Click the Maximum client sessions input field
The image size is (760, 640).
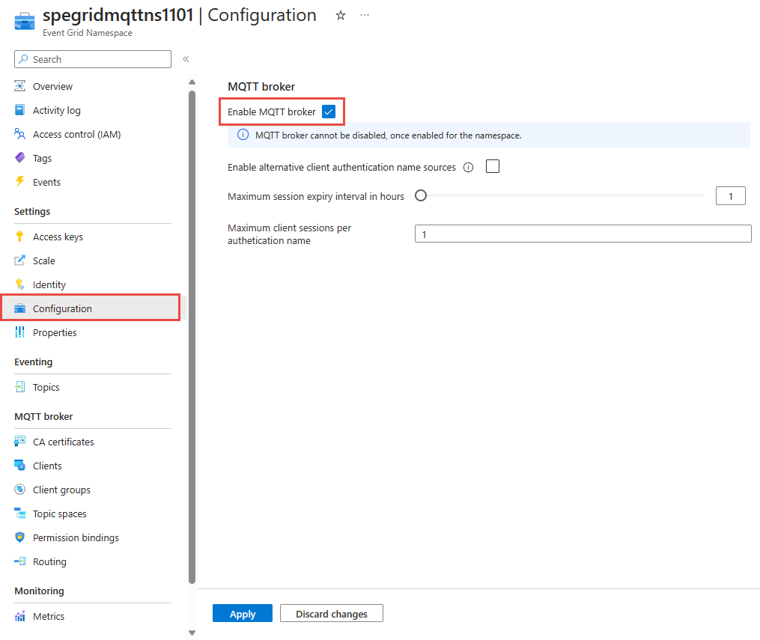coord(583,234)
